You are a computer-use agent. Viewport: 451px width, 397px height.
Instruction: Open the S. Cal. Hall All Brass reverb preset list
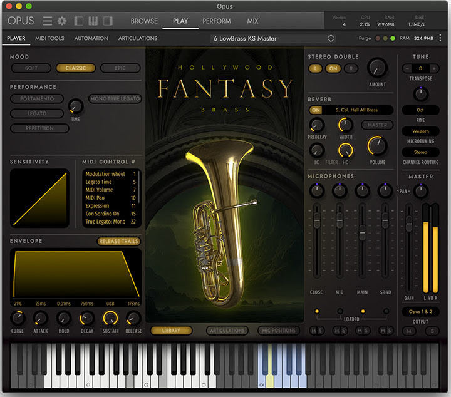tap(356, 110)
